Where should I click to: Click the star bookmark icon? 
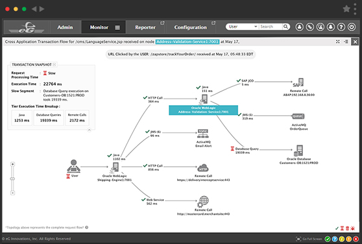click(x=346, y=9)
